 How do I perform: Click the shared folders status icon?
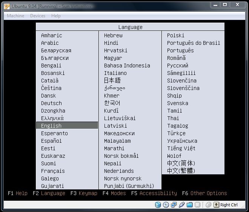(189, 205)
